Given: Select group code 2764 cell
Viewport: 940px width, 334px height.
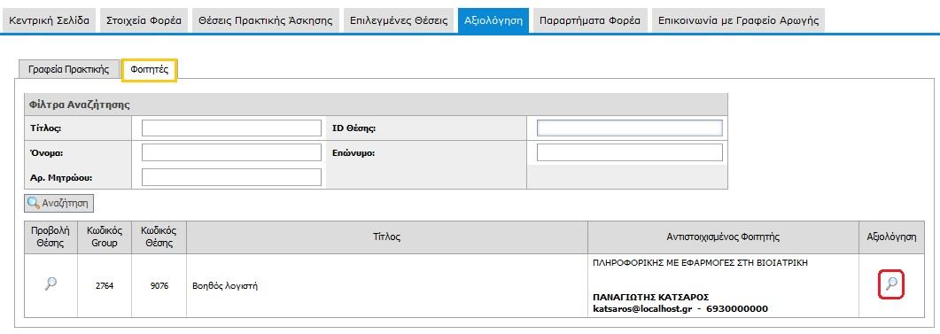Looking at the screenshot, I should [105, 286].
